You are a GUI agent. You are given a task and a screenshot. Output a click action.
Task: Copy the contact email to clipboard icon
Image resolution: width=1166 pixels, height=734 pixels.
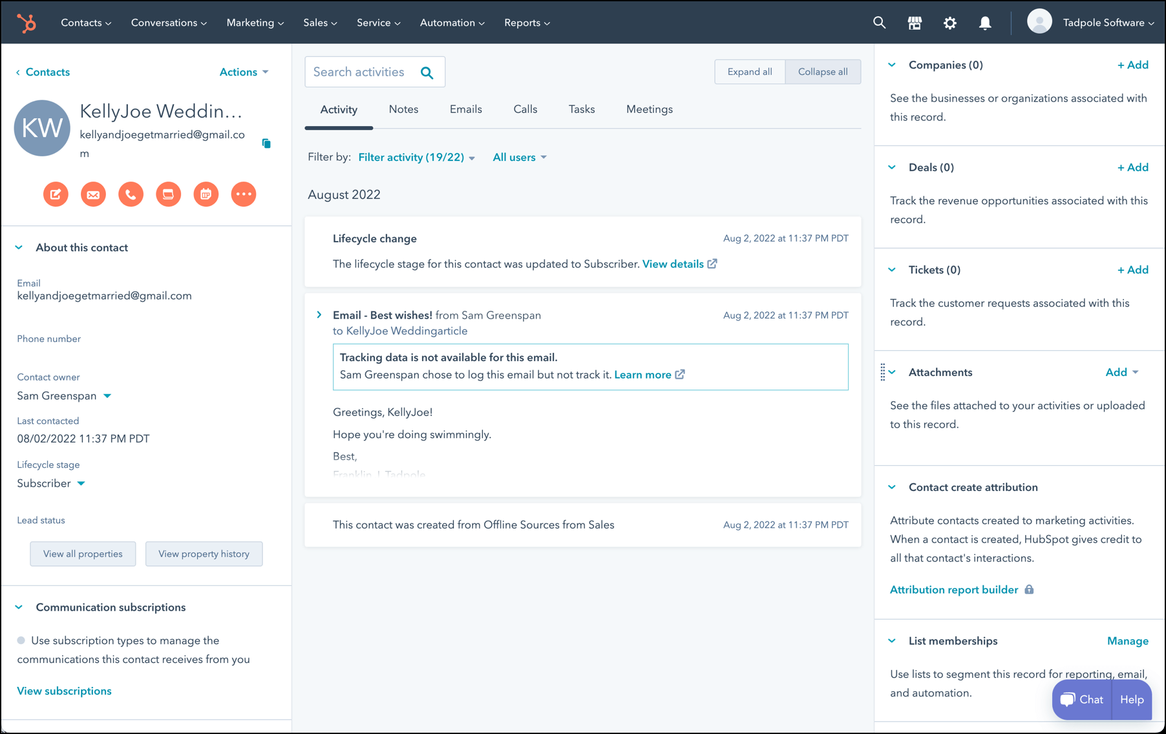pyautogui.click(x=266, y=143)
